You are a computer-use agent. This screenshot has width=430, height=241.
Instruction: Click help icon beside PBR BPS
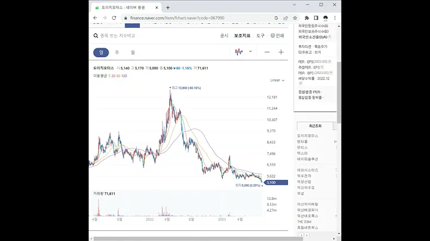tap(331, 73)
